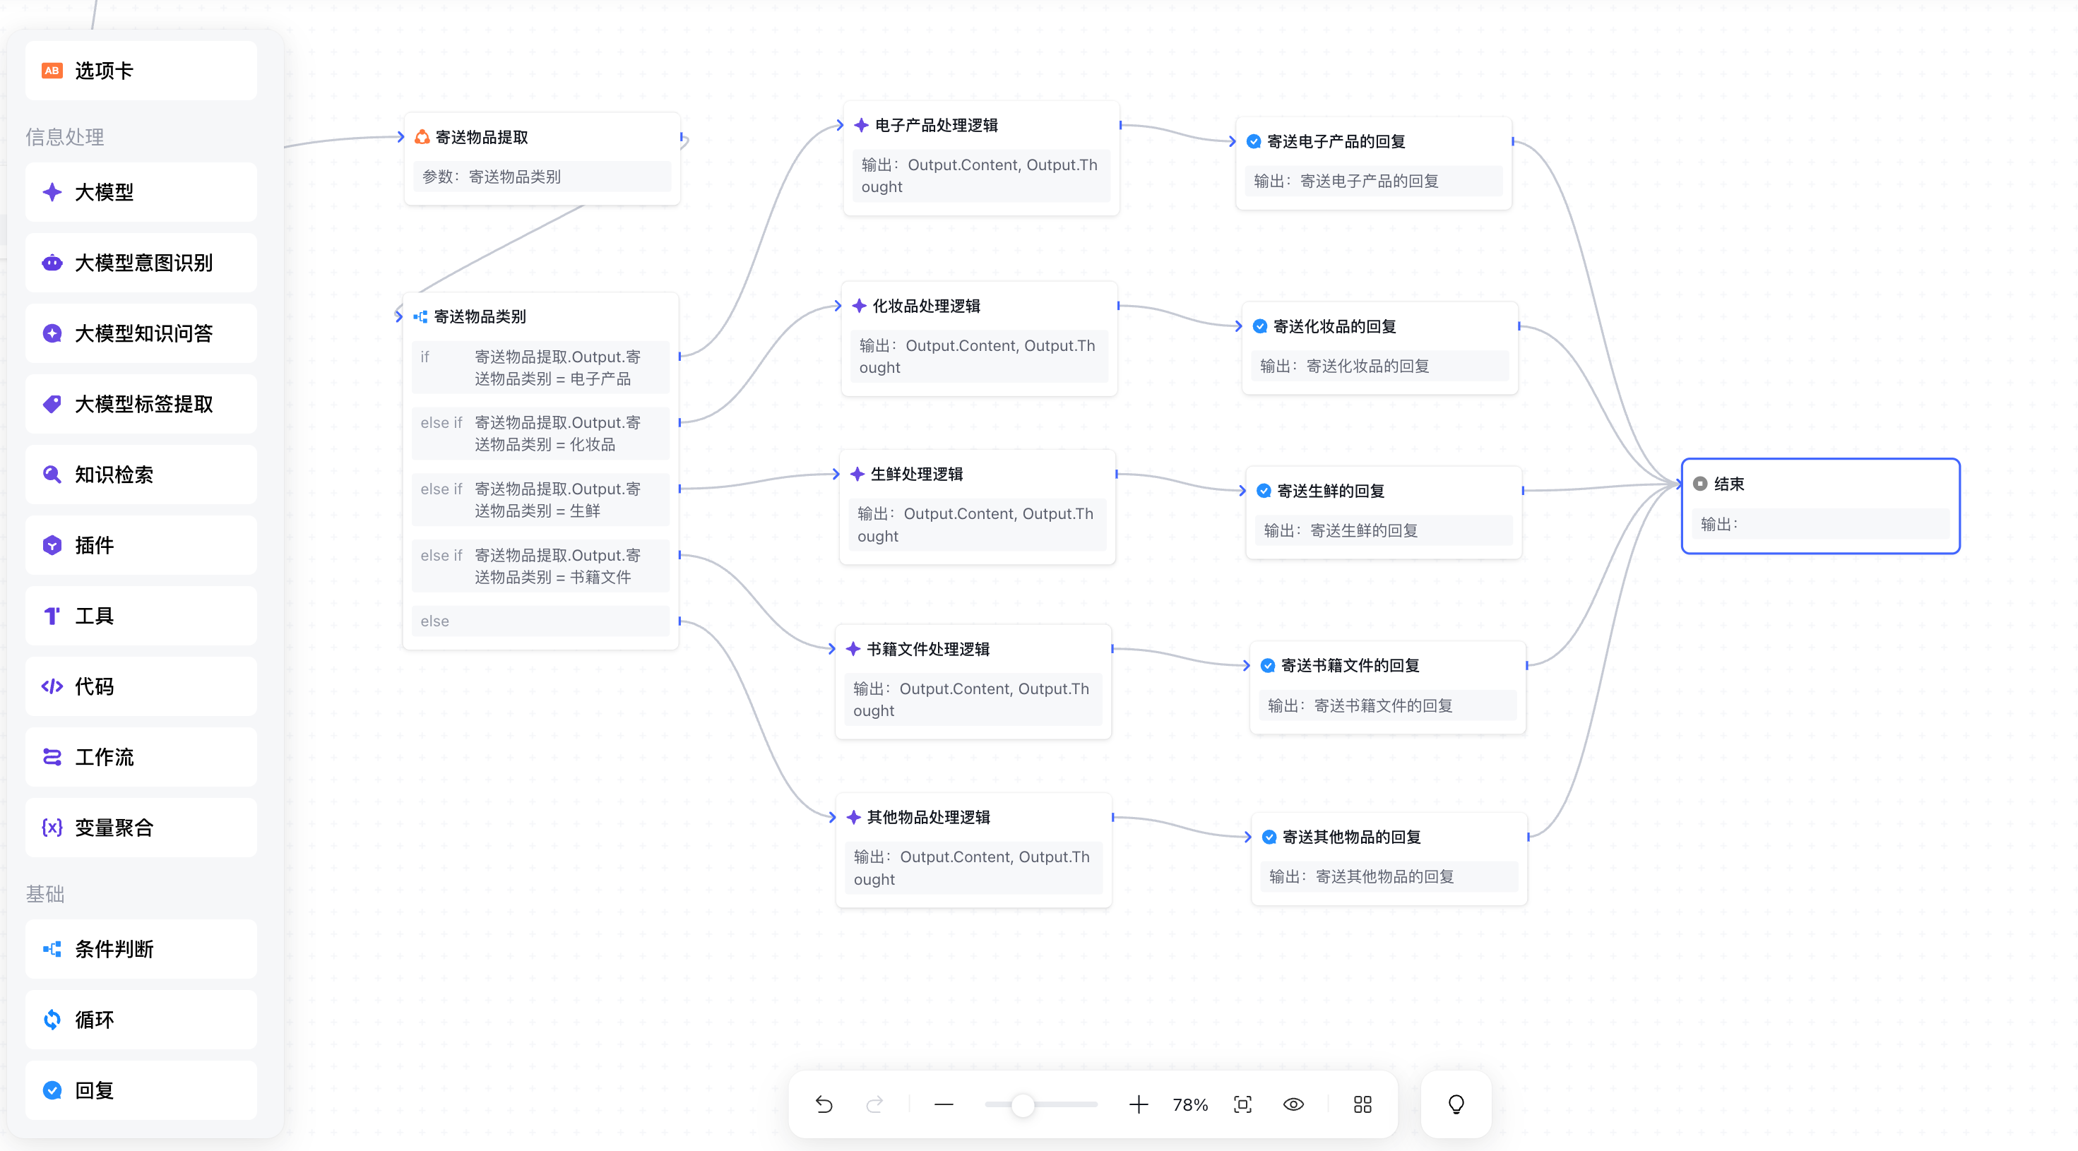The height and width of the screenshot is (1151, 2078).
Task: Click the fit-to-screen icon
Action: (1242, 1104)
